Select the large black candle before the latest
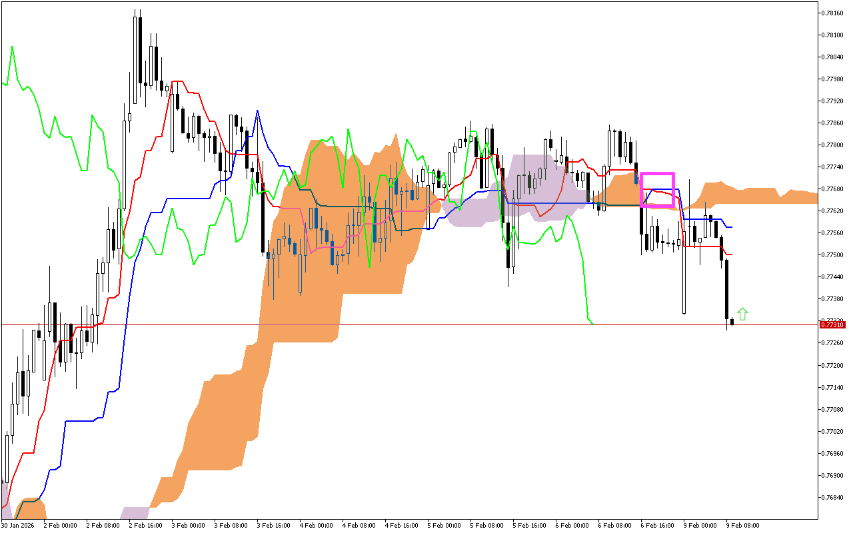The height and width of the screenshot is (533, 853). 726,290
